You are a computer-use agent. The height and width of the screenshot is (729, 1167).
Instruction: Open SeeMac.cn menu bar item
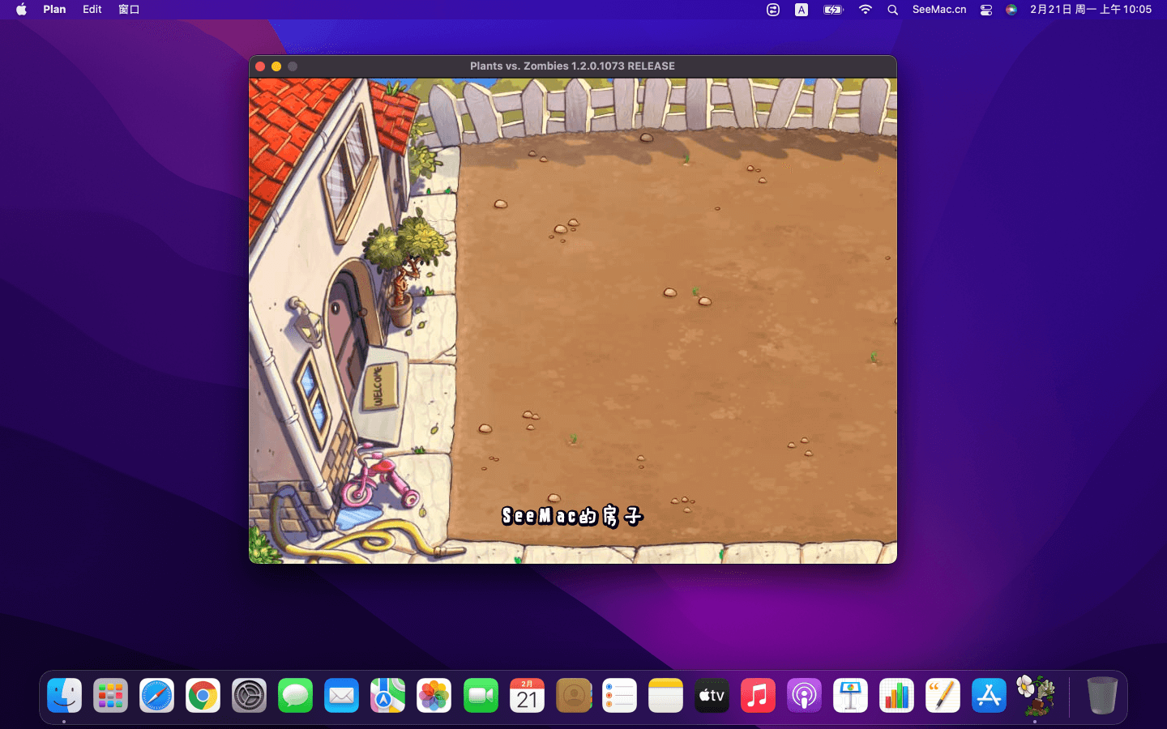939,10
